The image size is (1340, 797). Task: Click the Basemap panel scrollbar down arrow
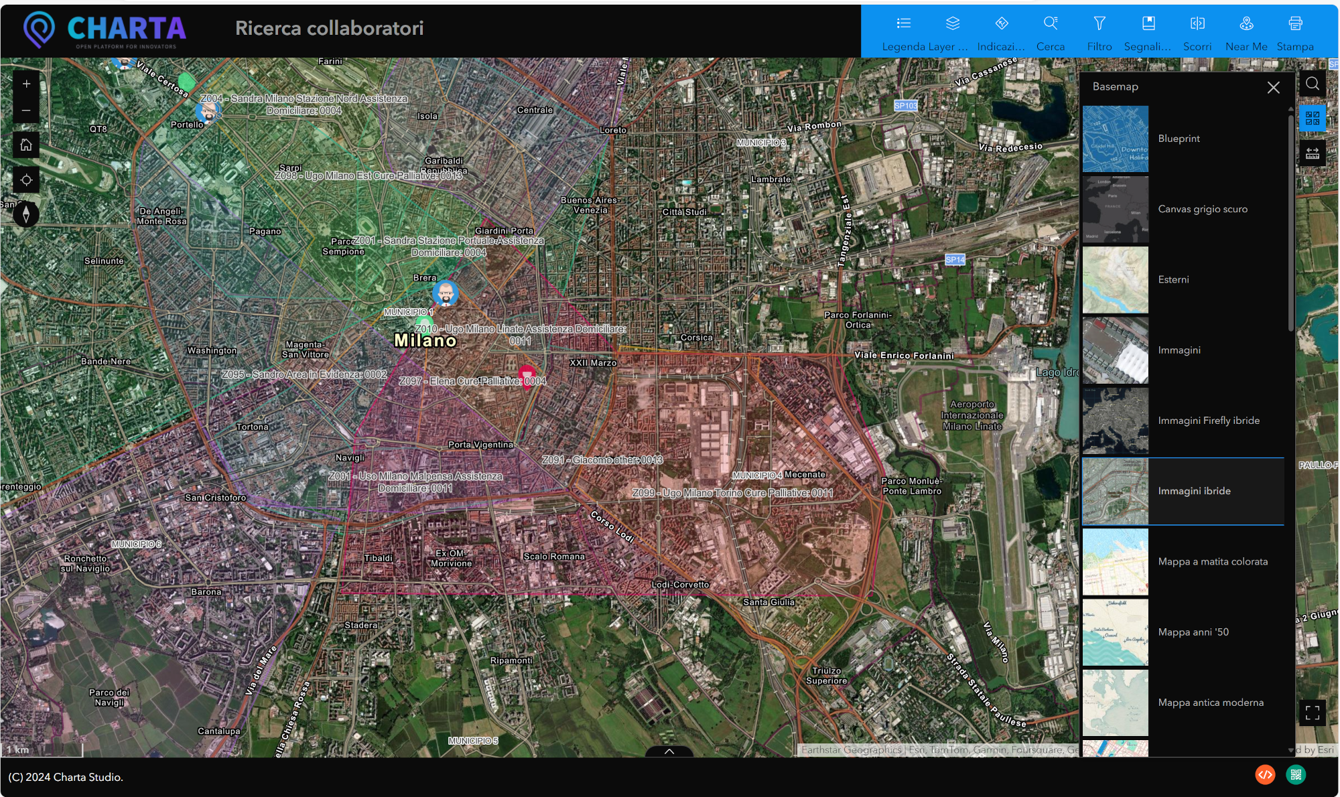[1290, 750]
